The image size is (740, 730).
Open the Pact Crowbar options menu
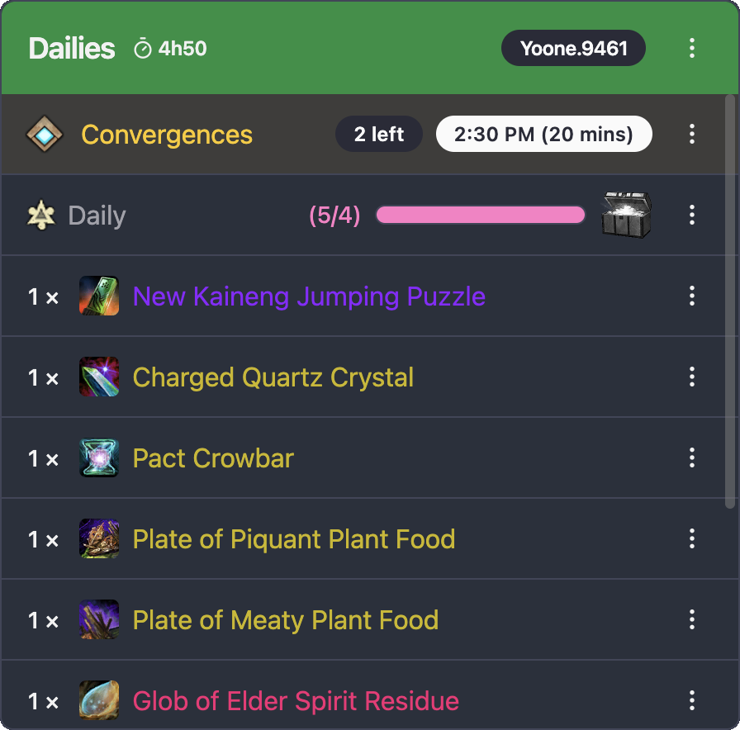tap(691, 457)
